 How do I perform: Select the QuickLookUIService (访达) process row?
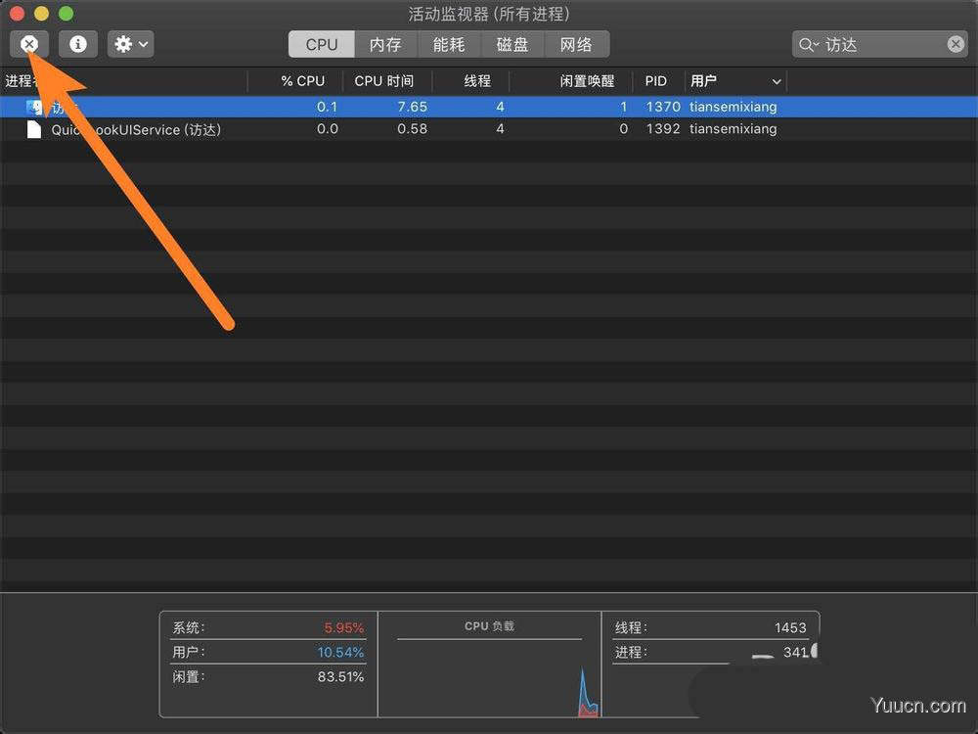coord(489,129)
